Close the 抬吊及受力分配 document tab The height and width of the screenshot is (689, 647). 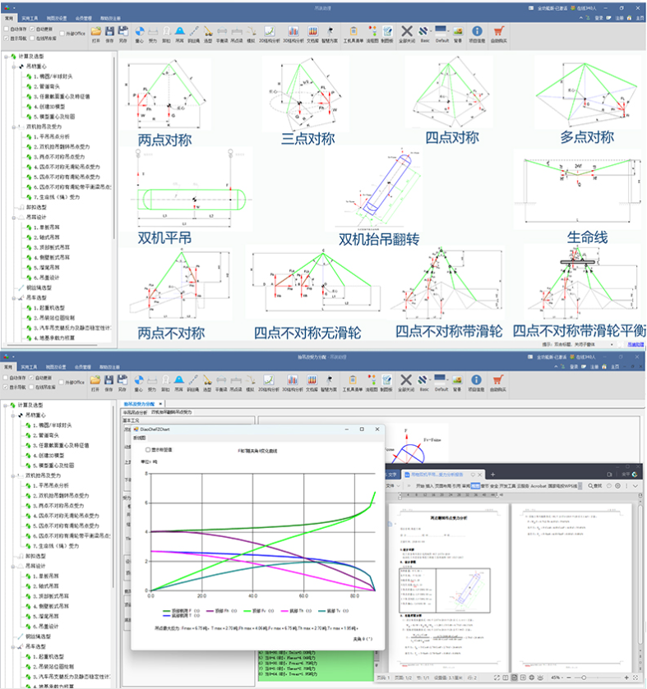[x=160, y=403]
